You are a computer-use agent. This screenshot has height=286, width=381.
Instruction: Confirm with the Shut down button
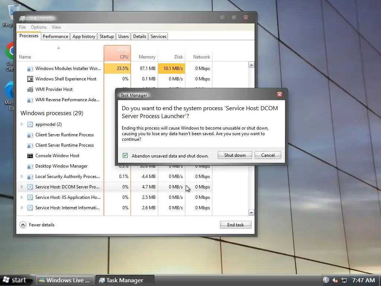coord(235,155)
